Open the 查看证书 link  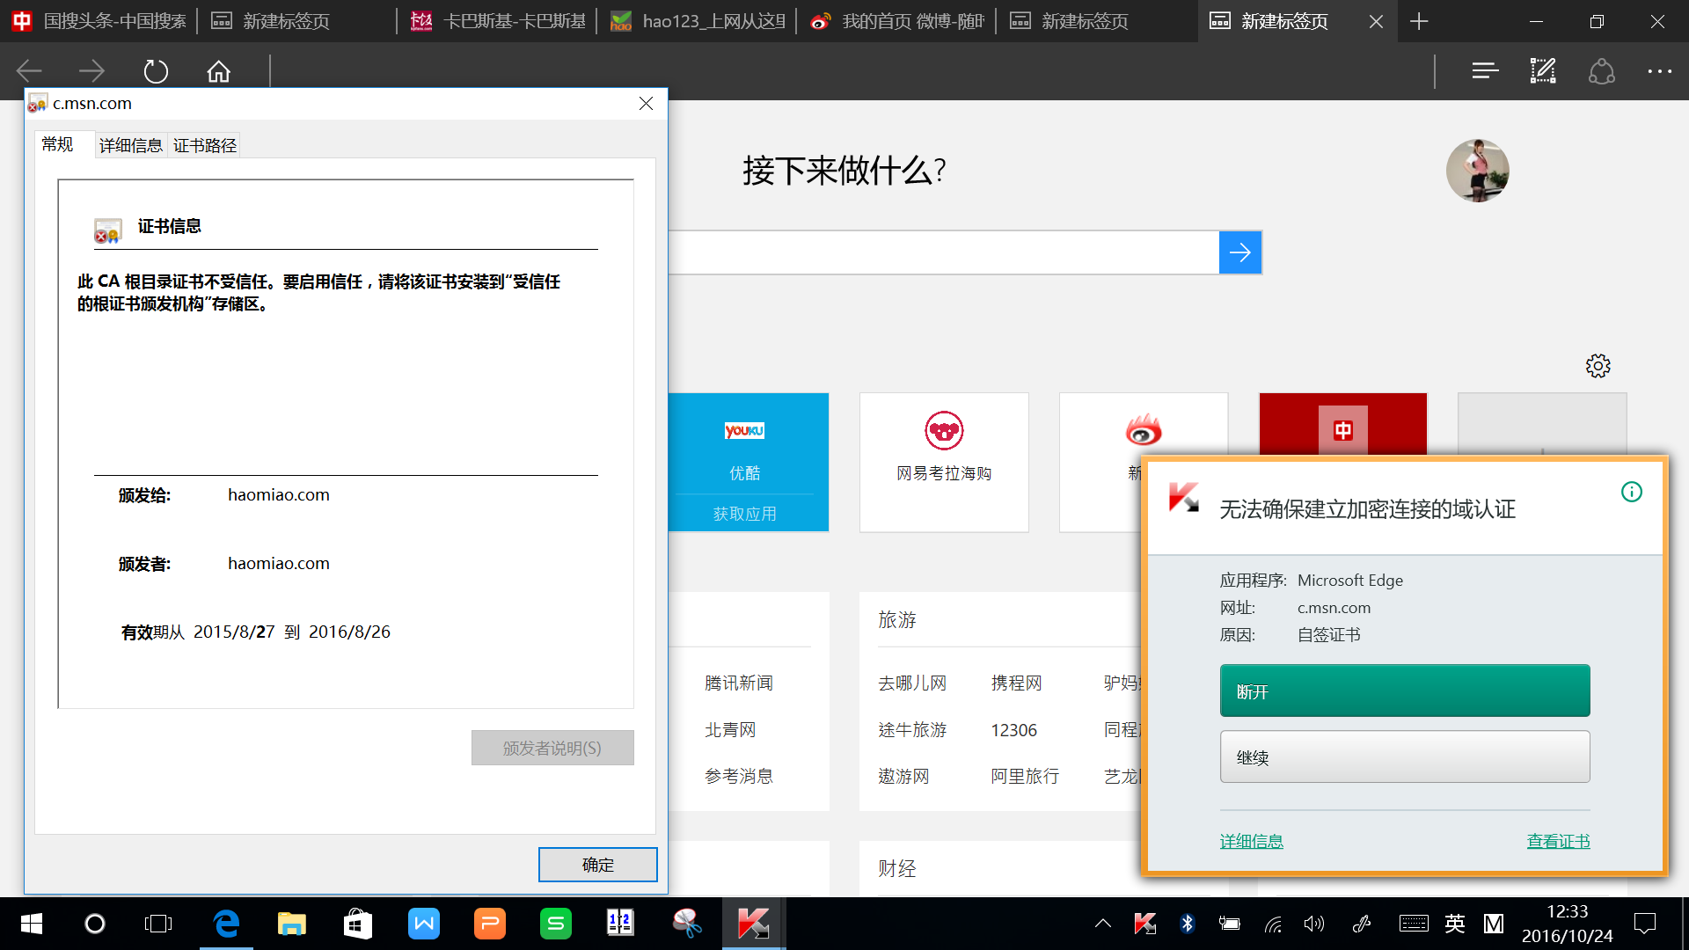click(x=1558, y=842)
